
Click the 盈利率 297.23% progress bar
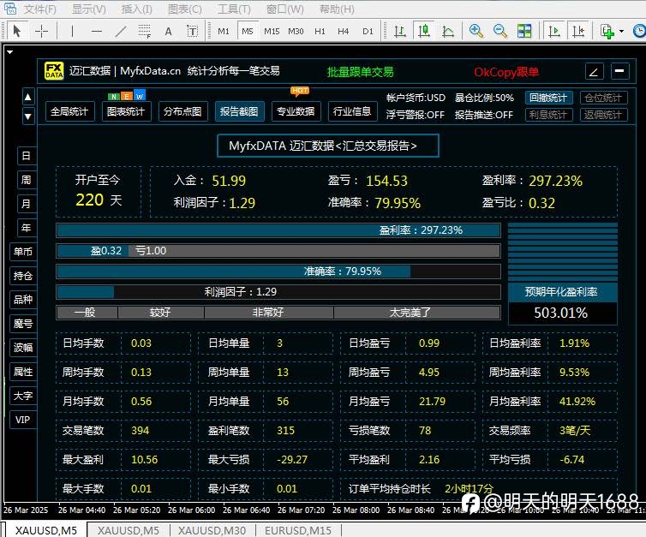(278, 230)
